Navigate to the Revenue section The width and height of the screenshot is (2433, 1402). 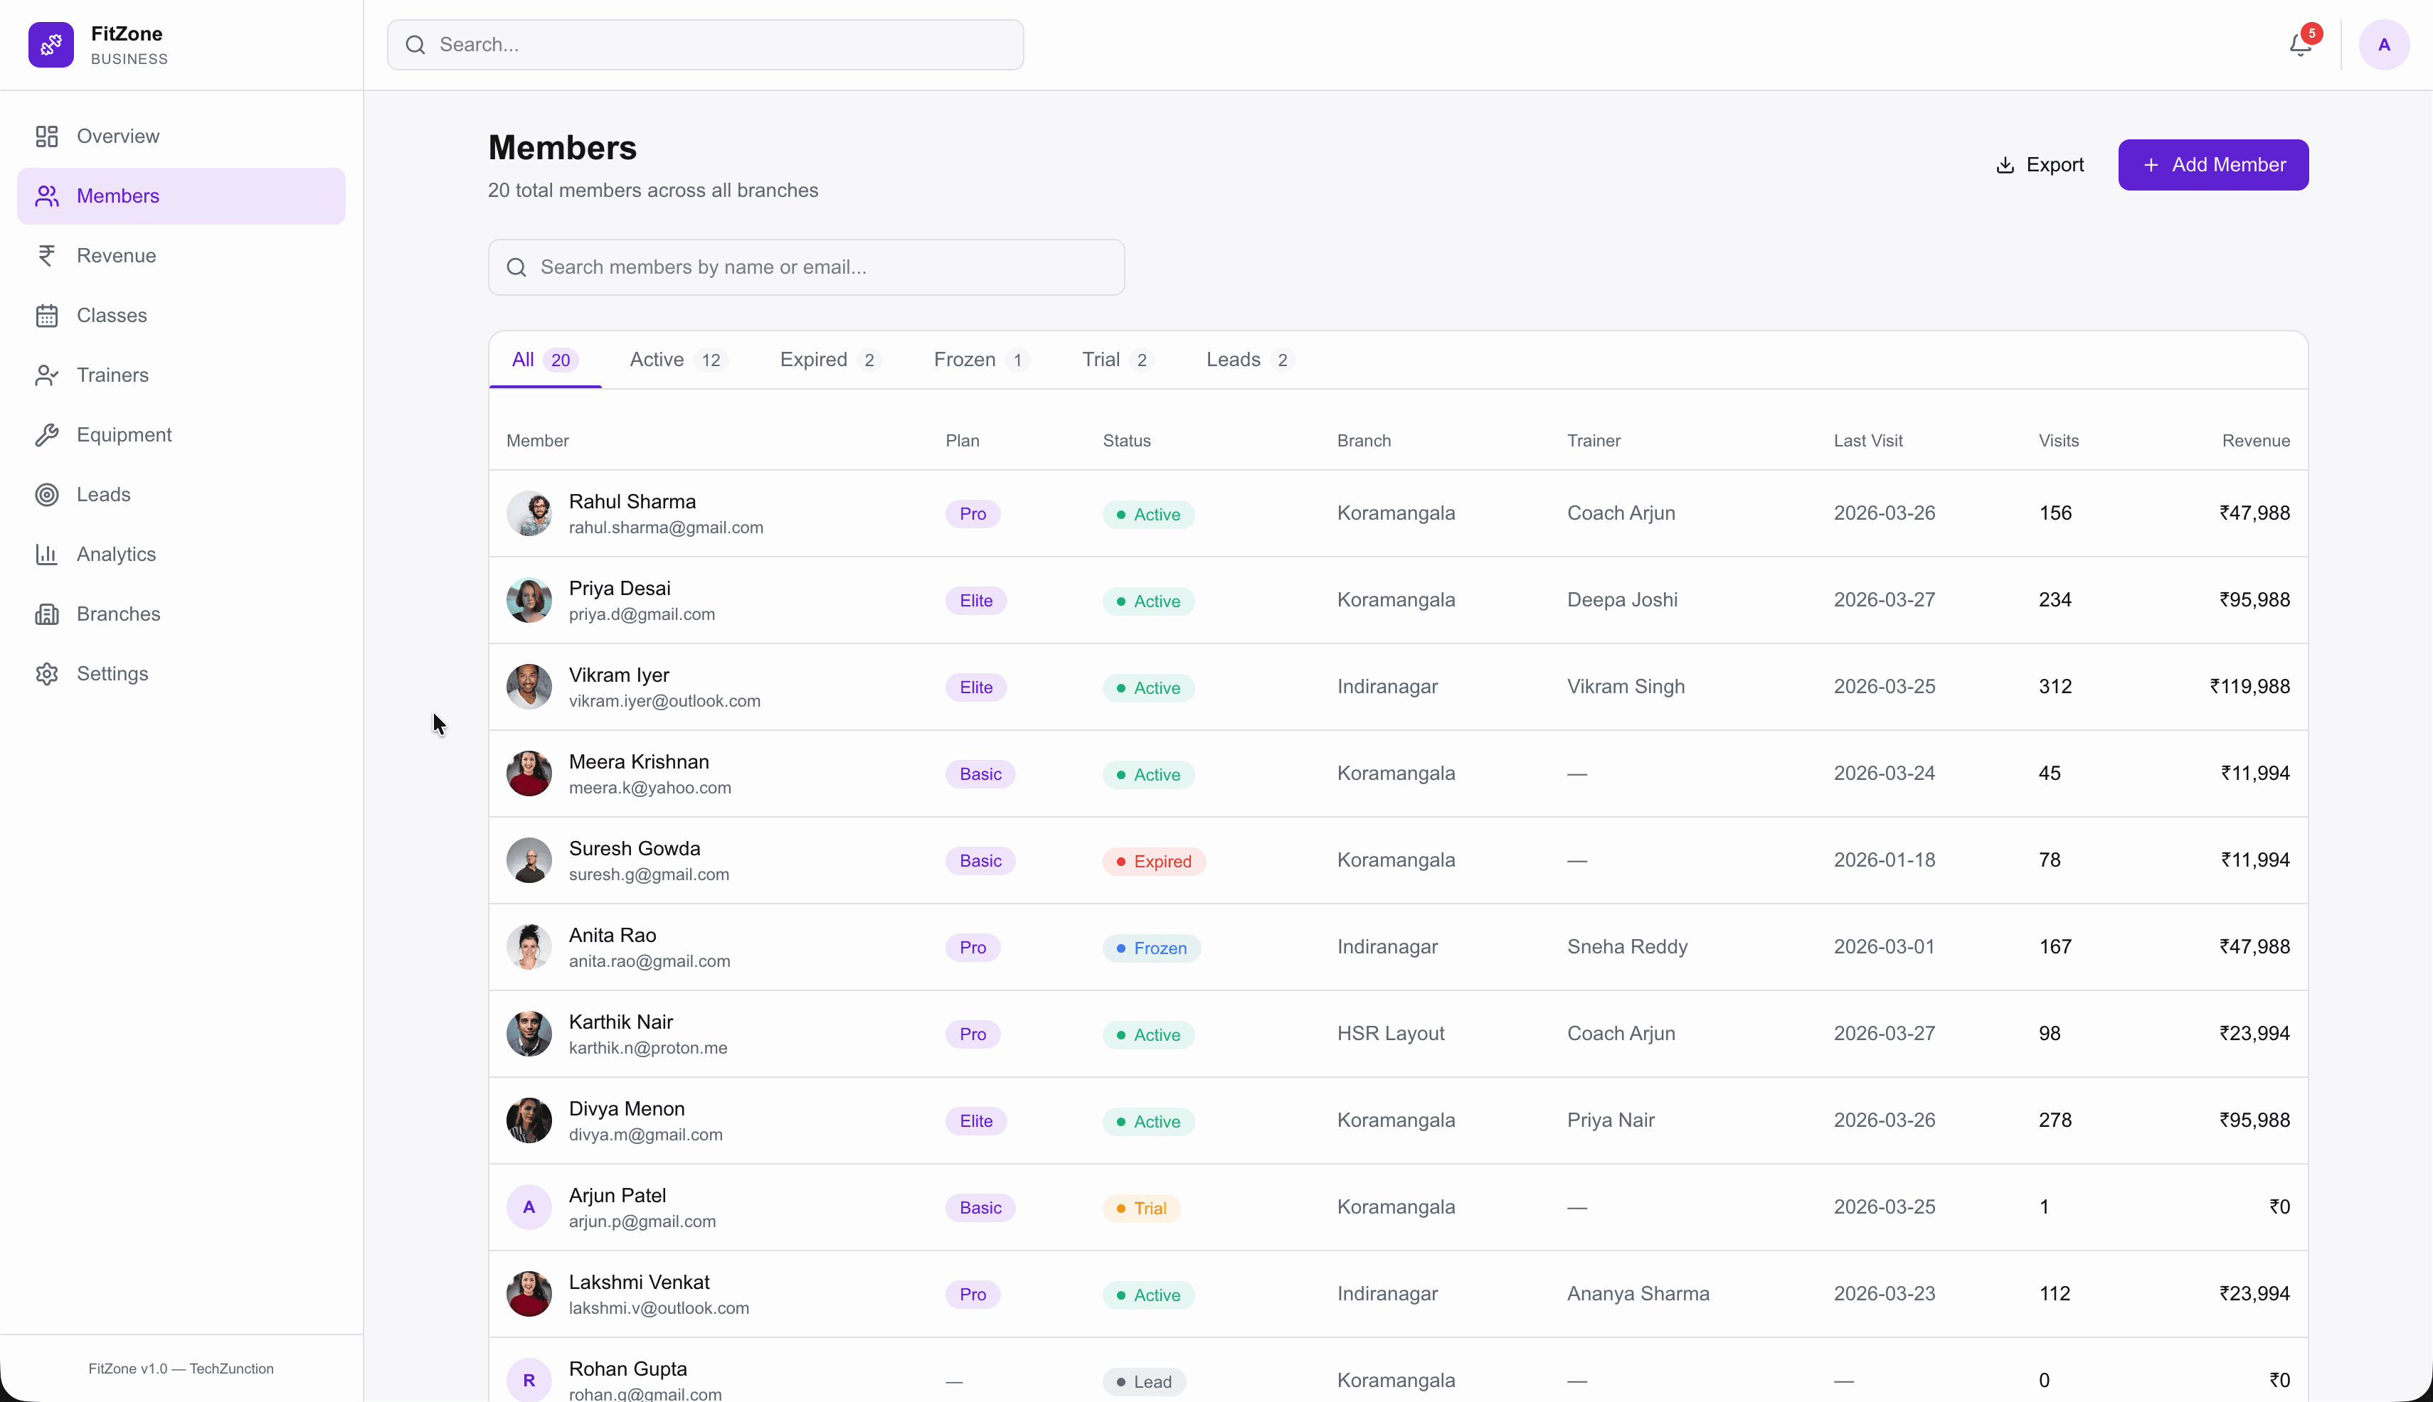(x=117, y=255)
